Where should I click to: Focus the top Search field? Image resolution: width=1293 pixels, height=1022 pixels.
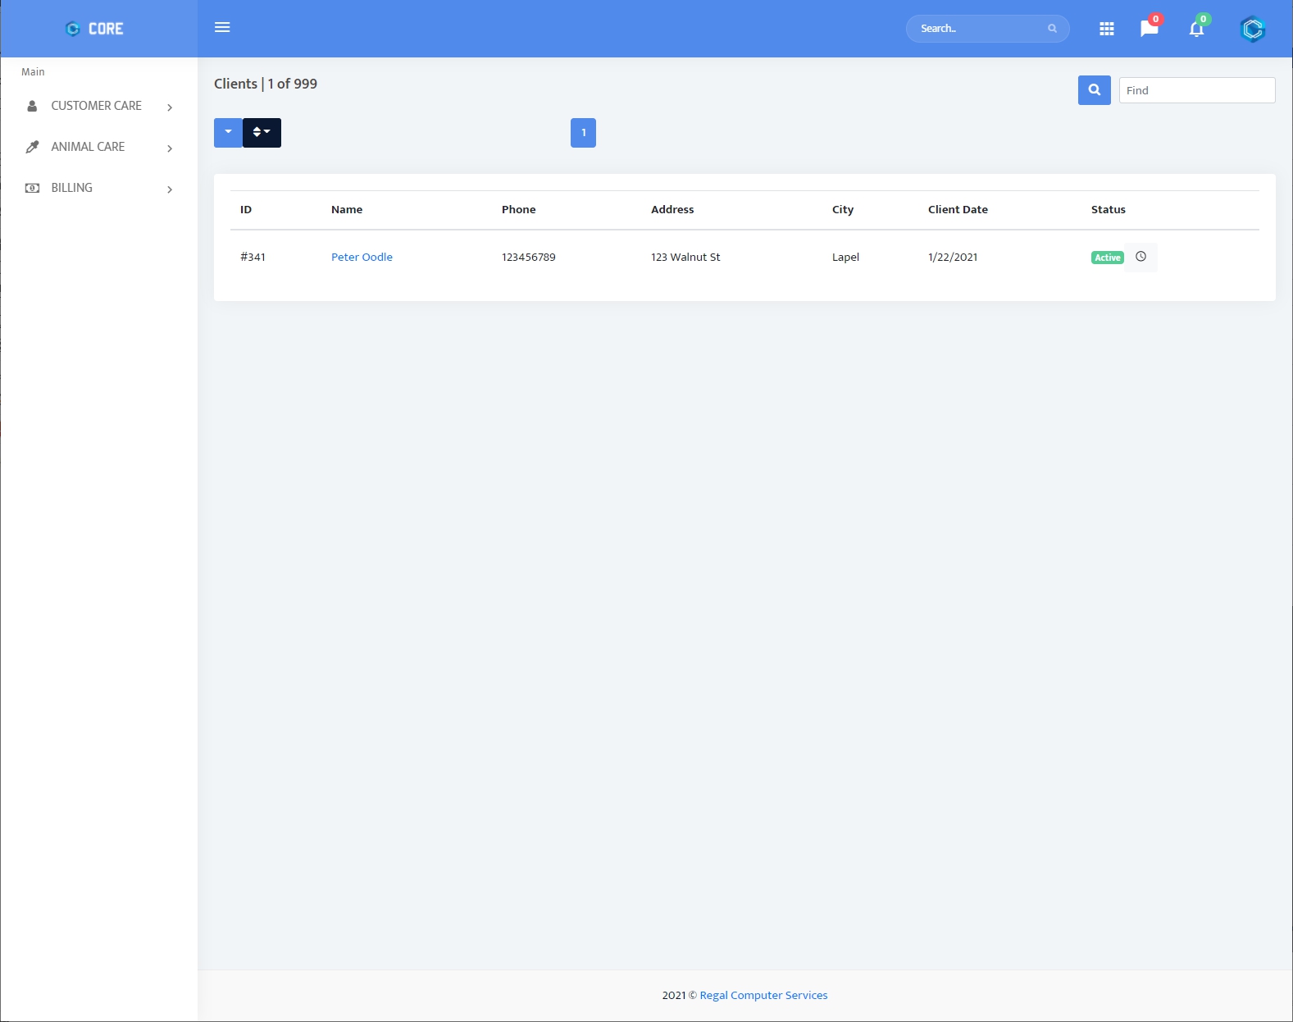987,29
